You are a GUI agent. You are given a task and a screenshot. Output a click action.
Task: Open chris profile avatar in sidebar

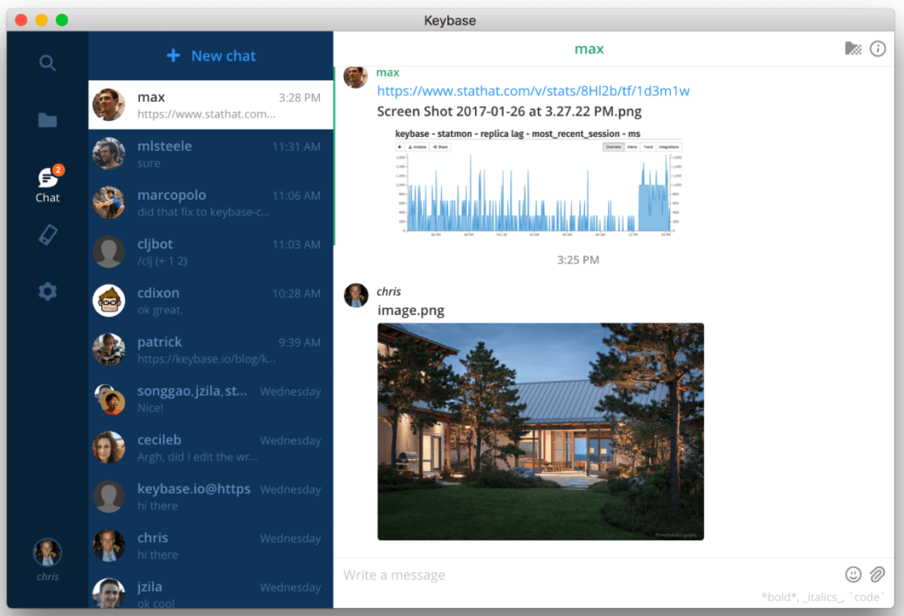pyautogui.click(x=47, y=552)
